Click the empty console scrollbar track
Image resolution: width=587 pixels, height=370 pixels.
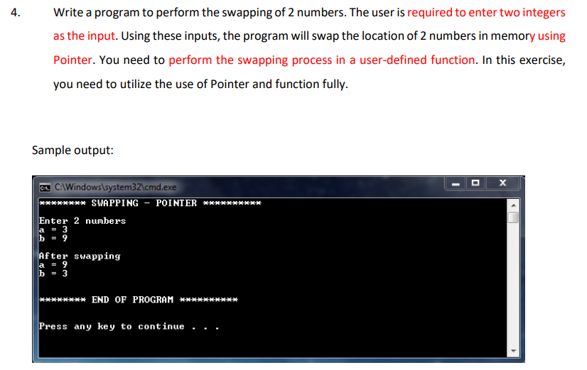[513, 284]
